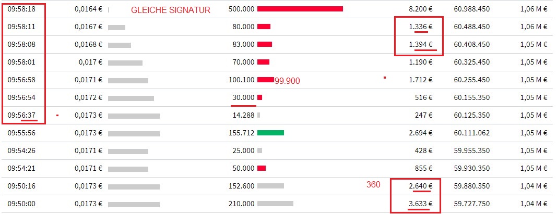Click the red 99.900 annotation
Screen dimensions: 557x214
pos(288,81)
